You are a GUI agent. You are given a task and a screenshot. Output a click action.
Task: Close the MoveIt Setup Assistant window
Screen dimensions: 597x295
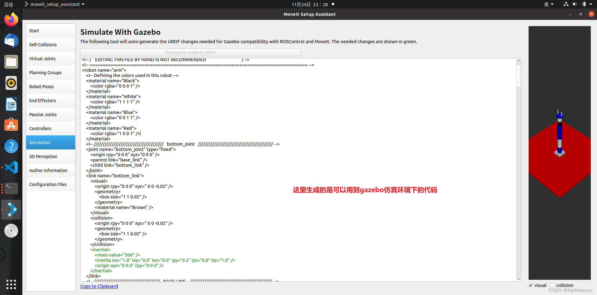[x=591, y=14]
